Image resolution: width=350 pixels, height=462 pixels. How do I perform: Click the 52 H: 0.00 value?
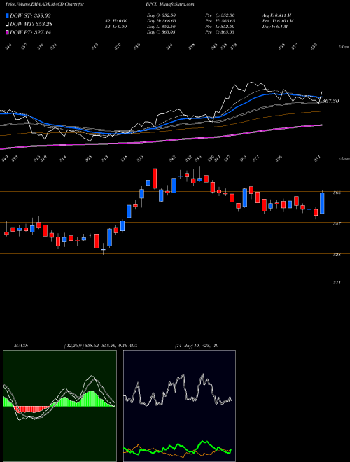coord(115,21)
